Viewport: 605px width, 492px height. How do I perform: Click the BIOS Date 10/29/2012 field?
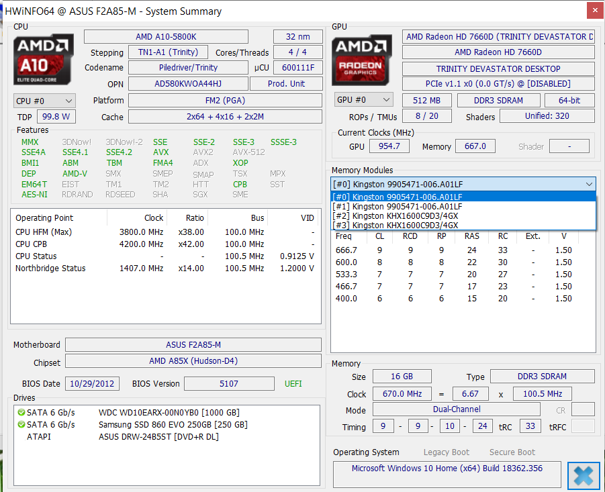pyautogui.click(x=92, y=384)
